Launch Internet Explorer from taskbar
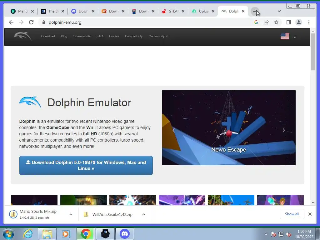 click(x=28, y=234)
